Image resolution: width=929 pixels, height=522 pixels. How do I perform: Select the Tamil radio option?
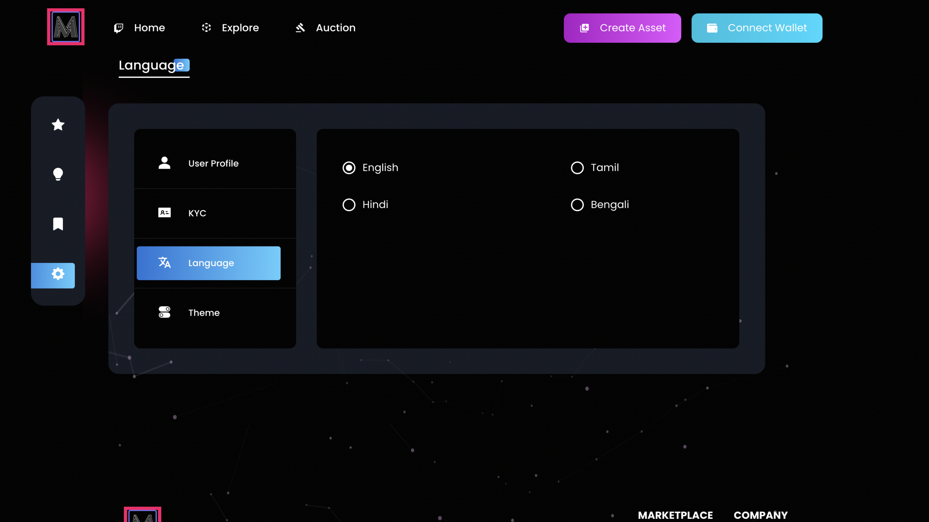pyautogui.click(x=577, y=168)
